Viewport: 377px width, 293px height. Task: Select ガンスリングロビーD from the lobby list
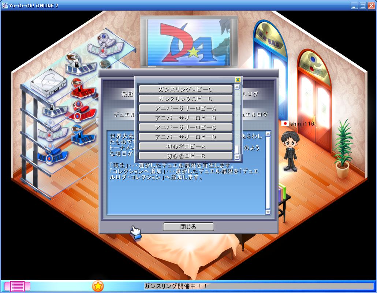click(186, 99)
